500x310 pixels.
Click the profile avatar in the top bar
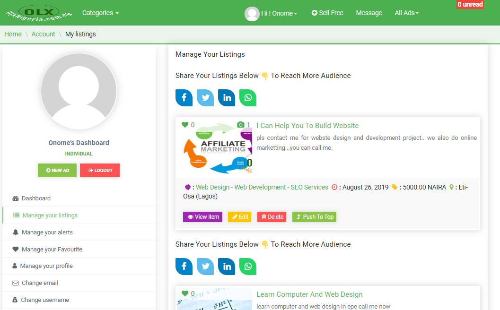coord(252,13)
